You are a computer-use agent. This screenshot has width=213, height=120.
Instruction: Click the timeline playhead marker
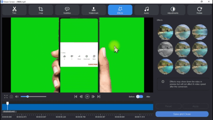[x=8, y=104]
